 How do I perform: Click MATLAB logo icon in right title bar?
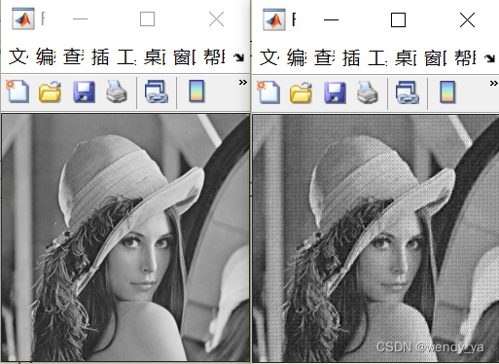click(x=274, y=19)
